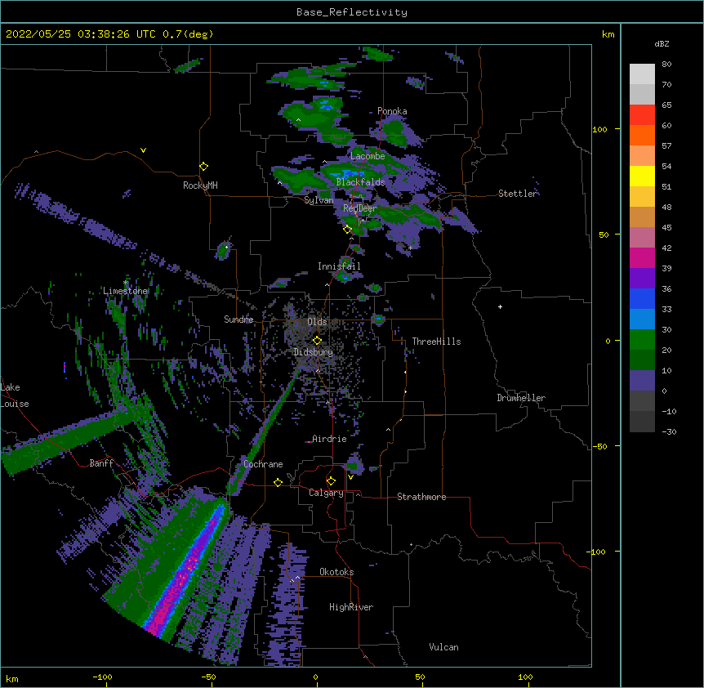Click the Lacombe city label
This screenshot has width=704, height=688.
click(368, 156)
